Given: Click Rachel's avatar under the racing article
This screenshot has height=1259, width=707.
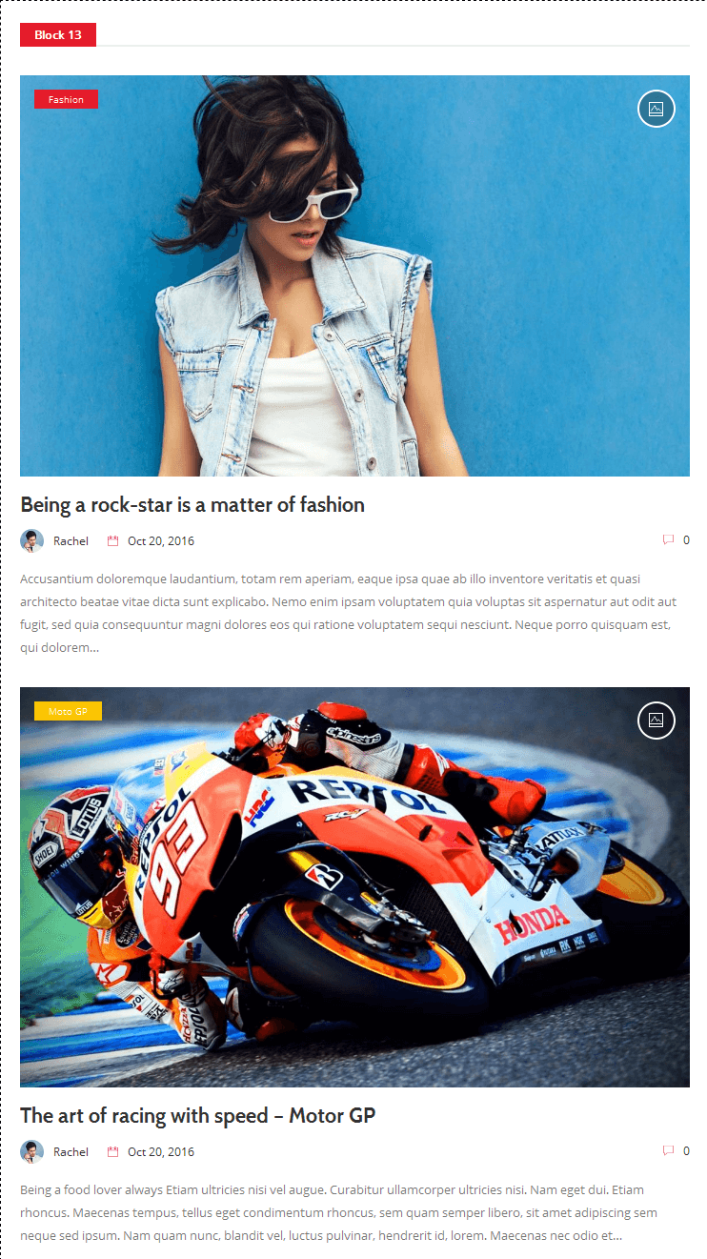Looking at the screenshot, I should click(31, 1151).
